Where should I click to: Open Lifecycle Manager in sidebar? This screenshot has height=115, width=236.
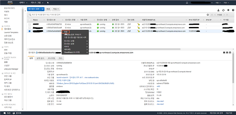11,69
